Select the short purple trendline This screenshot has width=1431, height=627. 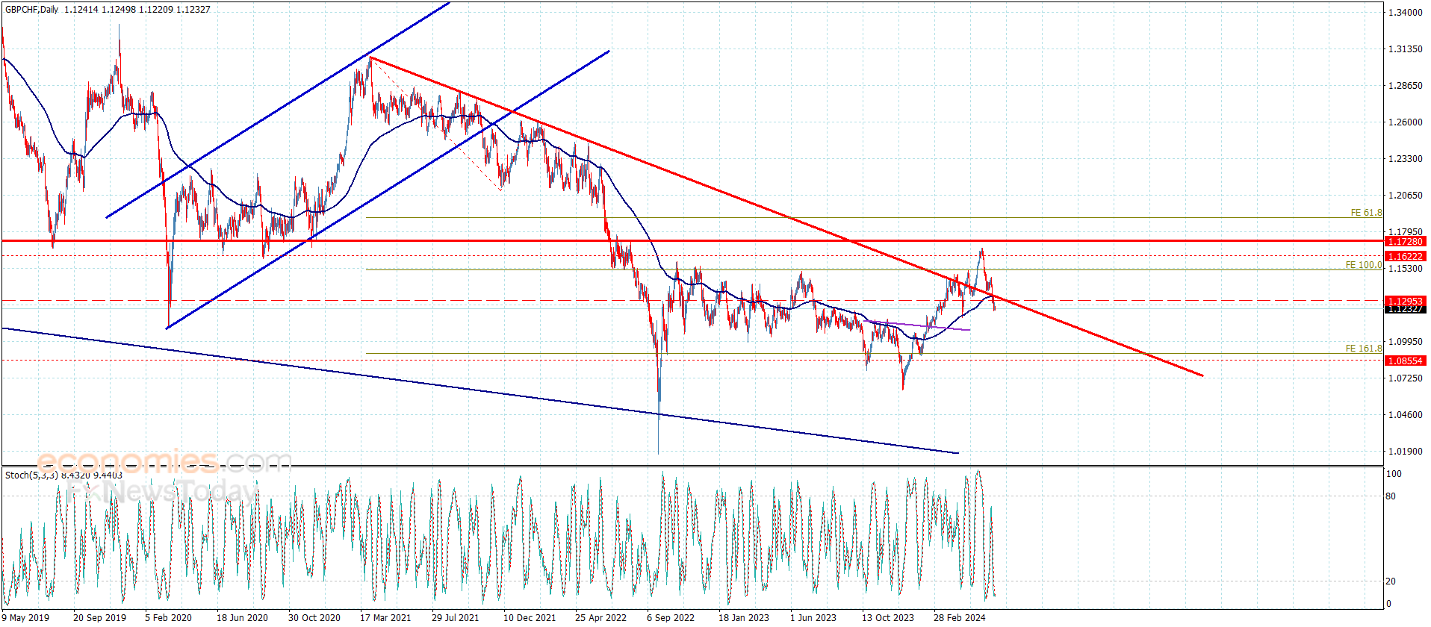[919, 325]
